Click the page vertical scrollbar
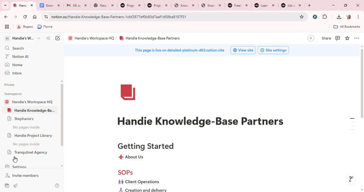The width and height of the screenshot is (364, 192). (x=362, y=83)
